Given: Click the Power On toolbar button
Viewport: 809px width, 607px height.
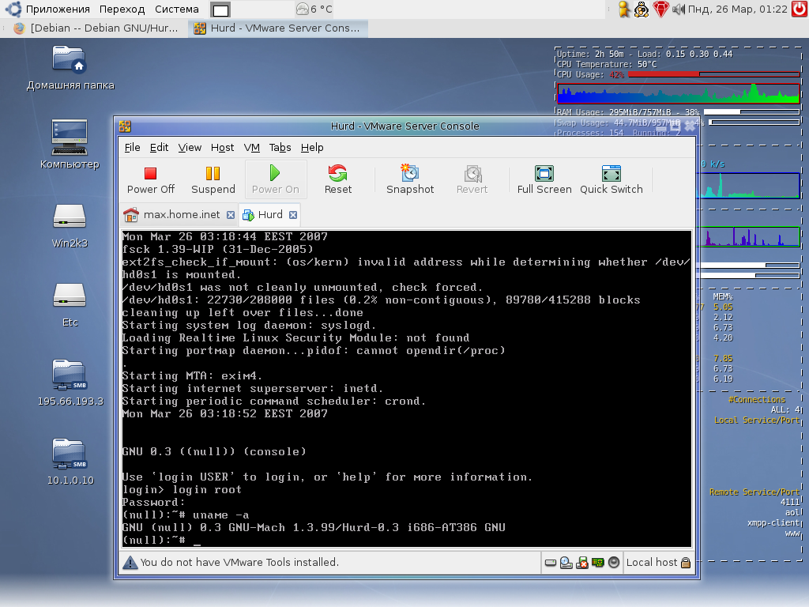Looking at the screenshot, I should point(276,179).
